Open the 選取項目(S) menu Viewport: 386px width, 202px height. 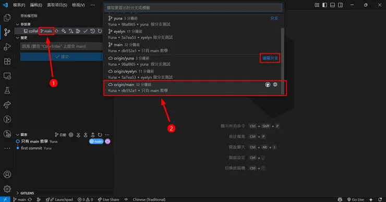click(57, 5)
